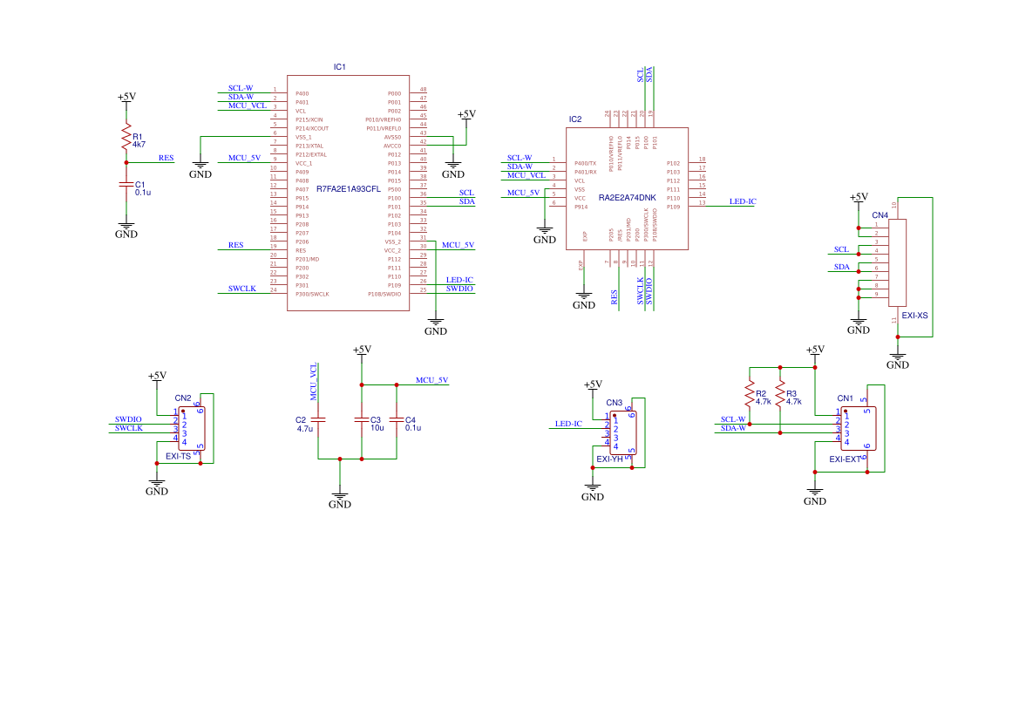1019x721 pixels.
Task: Click the EXI-XS connector name
Action: (x=914, y=316)
